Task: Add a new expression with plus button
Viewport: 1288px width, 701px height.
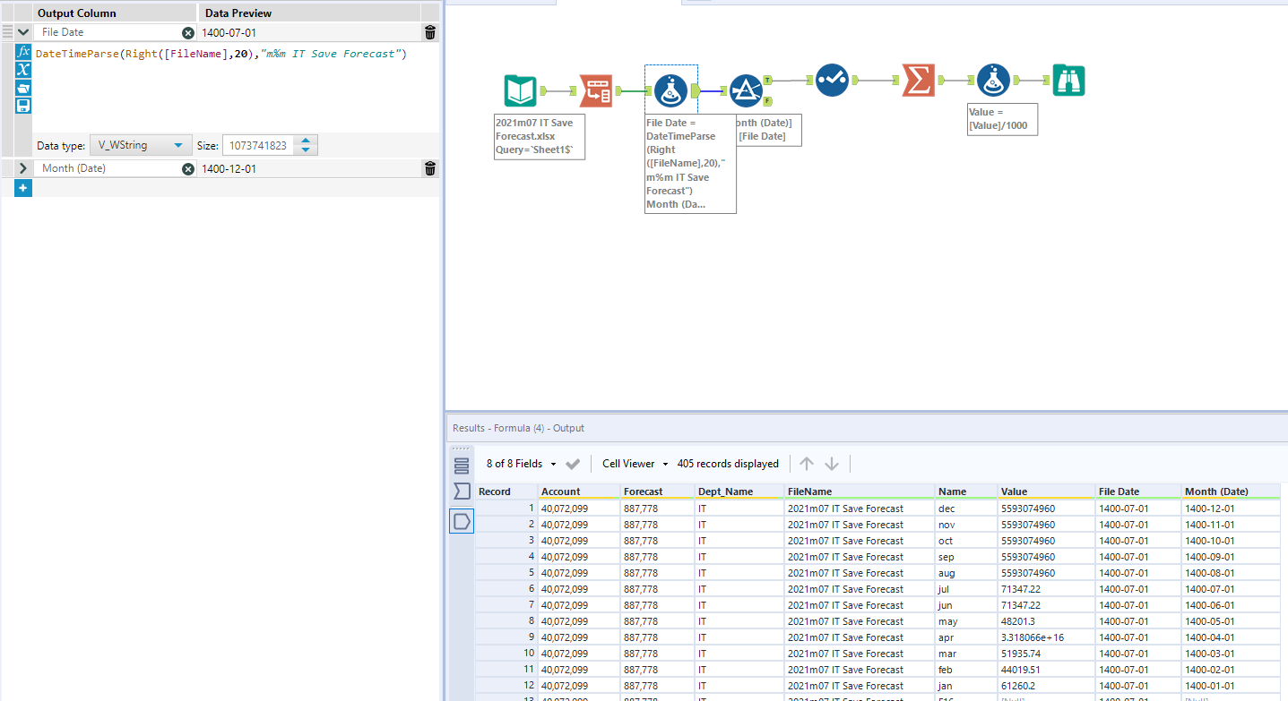Action: tap(23, 188)
